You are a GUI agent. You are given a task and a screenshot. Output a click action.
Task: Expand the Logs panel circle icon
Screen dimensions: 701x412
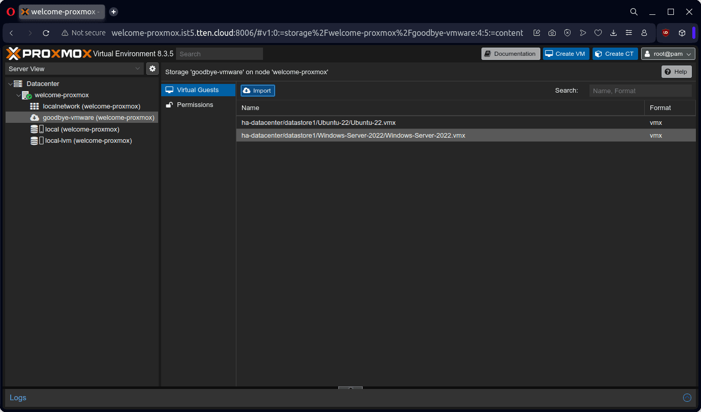pos(687,398)
